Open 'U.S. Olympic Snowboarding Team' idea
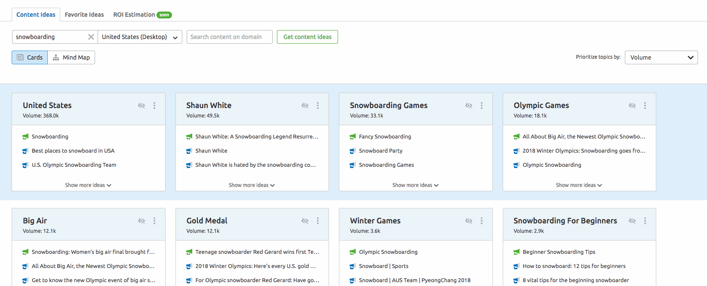Viewport: 707px width, 286px height. 74,165
